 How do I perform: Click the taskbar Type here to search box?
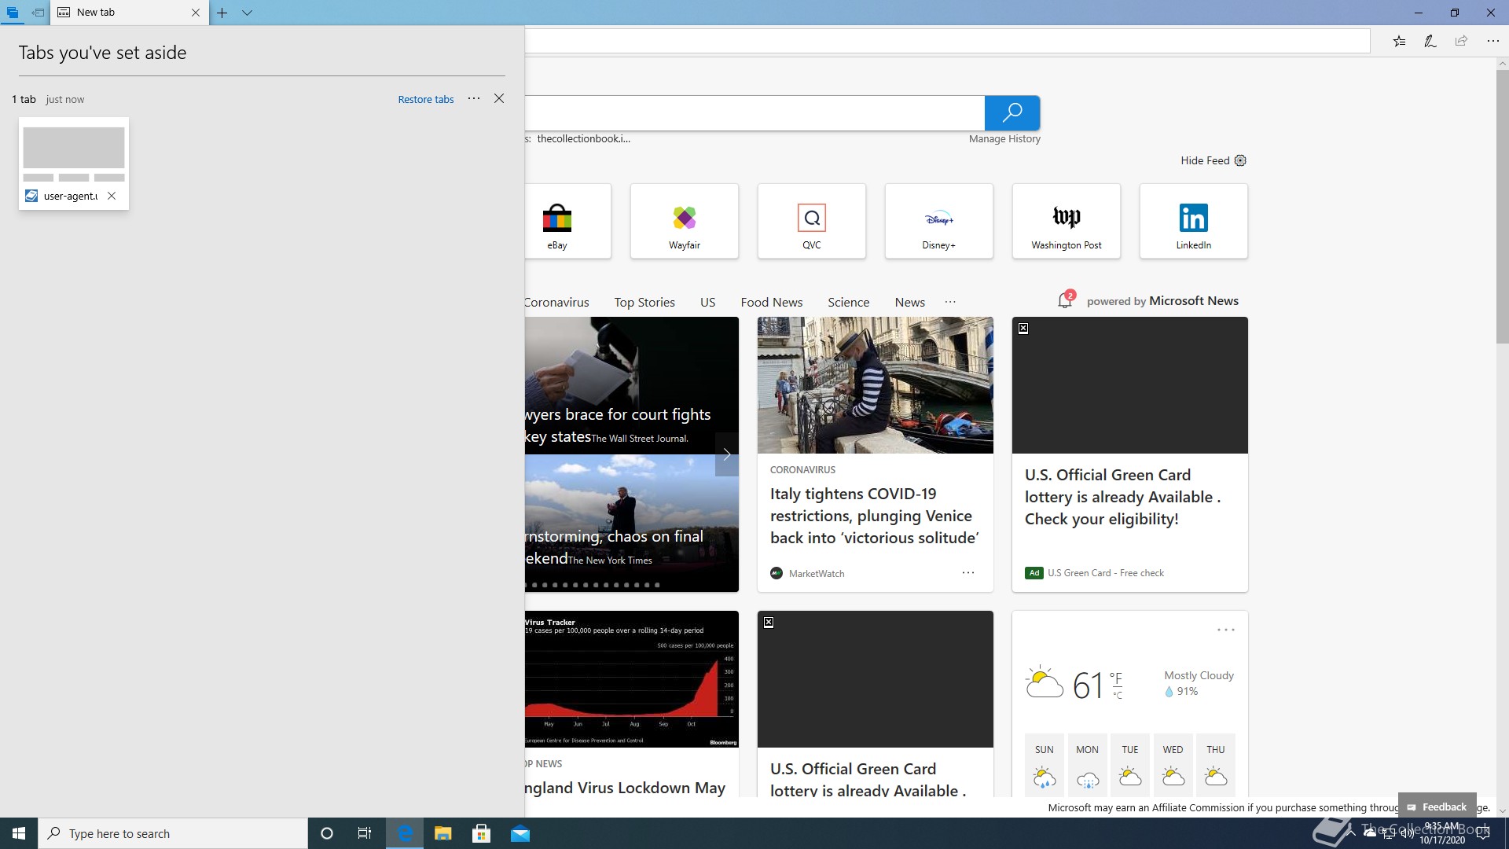[x=173, y=833]
